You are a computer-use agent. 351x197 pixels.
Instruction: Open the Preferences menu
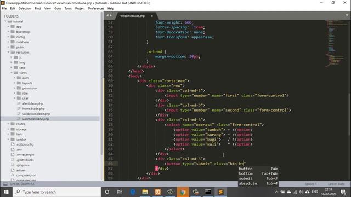(96, 8)
